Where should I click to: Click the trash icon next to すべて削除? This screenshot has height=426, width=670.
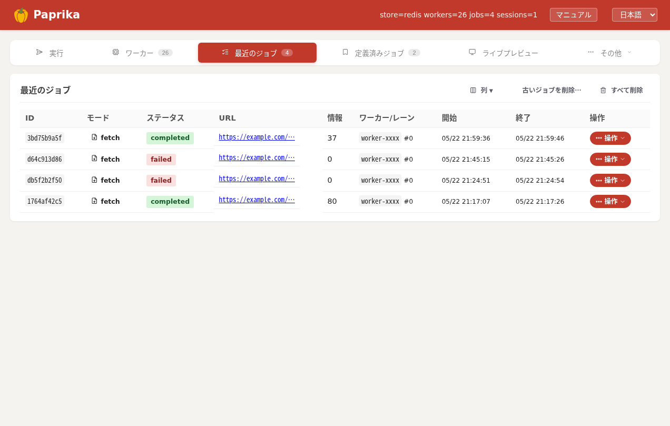(604, 90)
